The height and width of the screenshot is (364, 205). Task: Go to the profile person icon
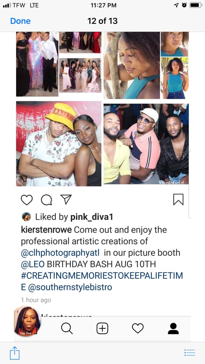[x=173, y=328]
